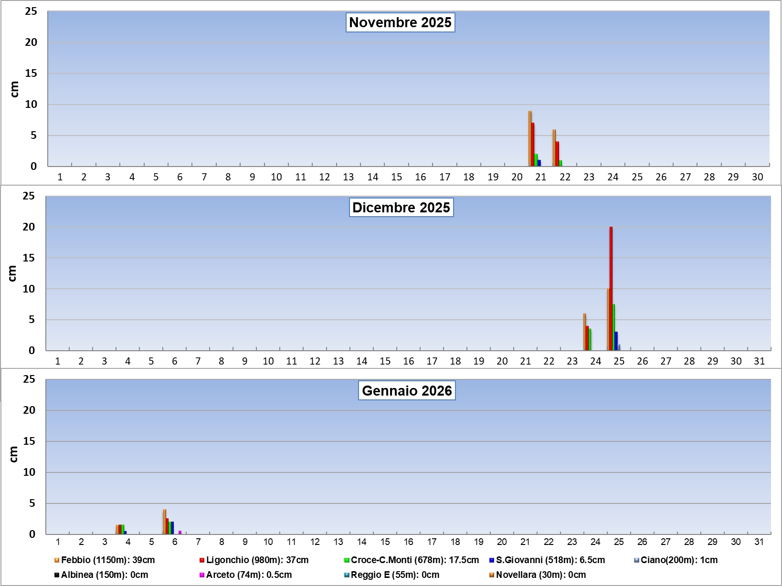Select the Gennaio 2026 chart title
Image resolution: width=782 pixels, height=586 pixels.
407,391
